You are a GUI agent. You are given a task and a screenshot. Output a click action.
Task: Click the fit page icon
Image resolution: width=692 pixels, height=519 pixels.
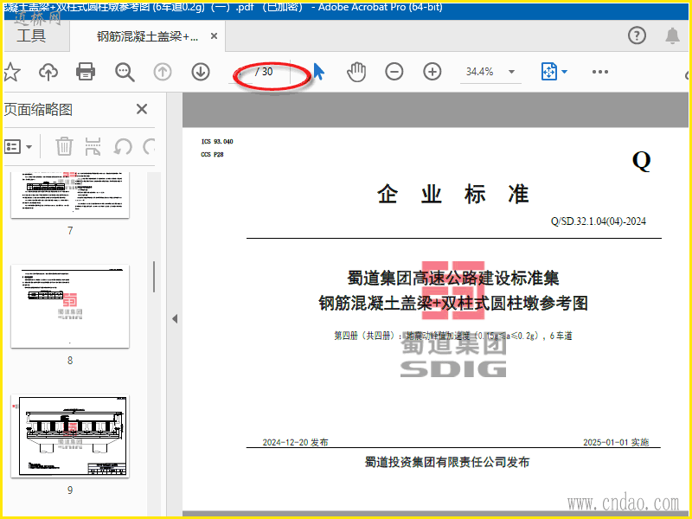[x=549, y=72]
